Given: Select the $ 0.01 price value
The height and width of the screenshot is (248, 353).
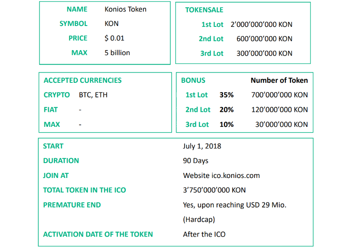Looking at the screenshot, I should click(x=114, y=38).
